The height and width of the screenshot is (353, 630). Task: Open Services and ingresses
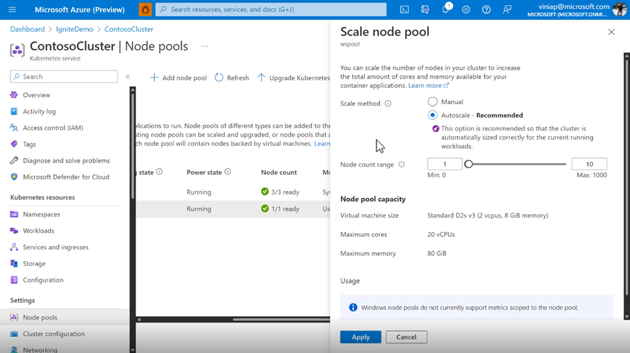point(56,247)
